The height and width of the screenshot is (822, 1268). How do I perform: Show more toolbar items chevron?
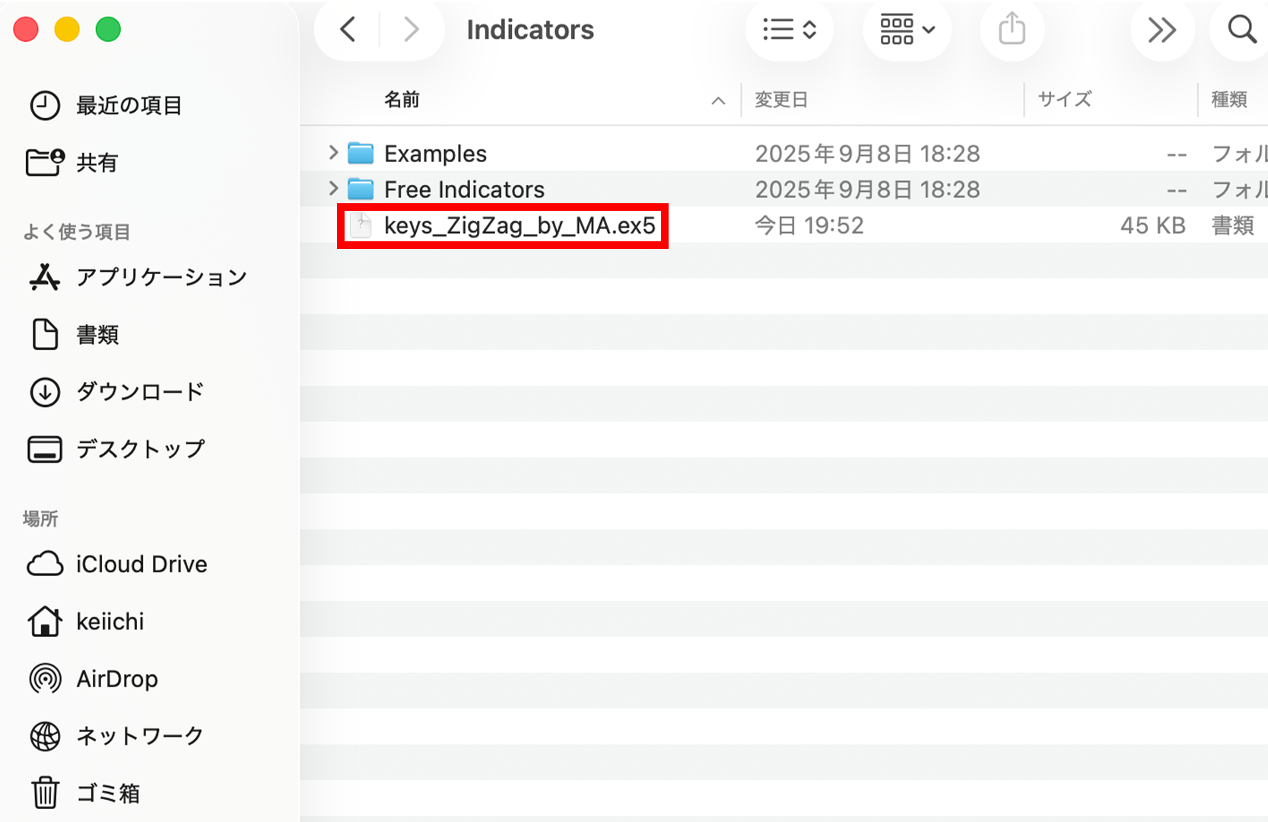click(1162, 30)
